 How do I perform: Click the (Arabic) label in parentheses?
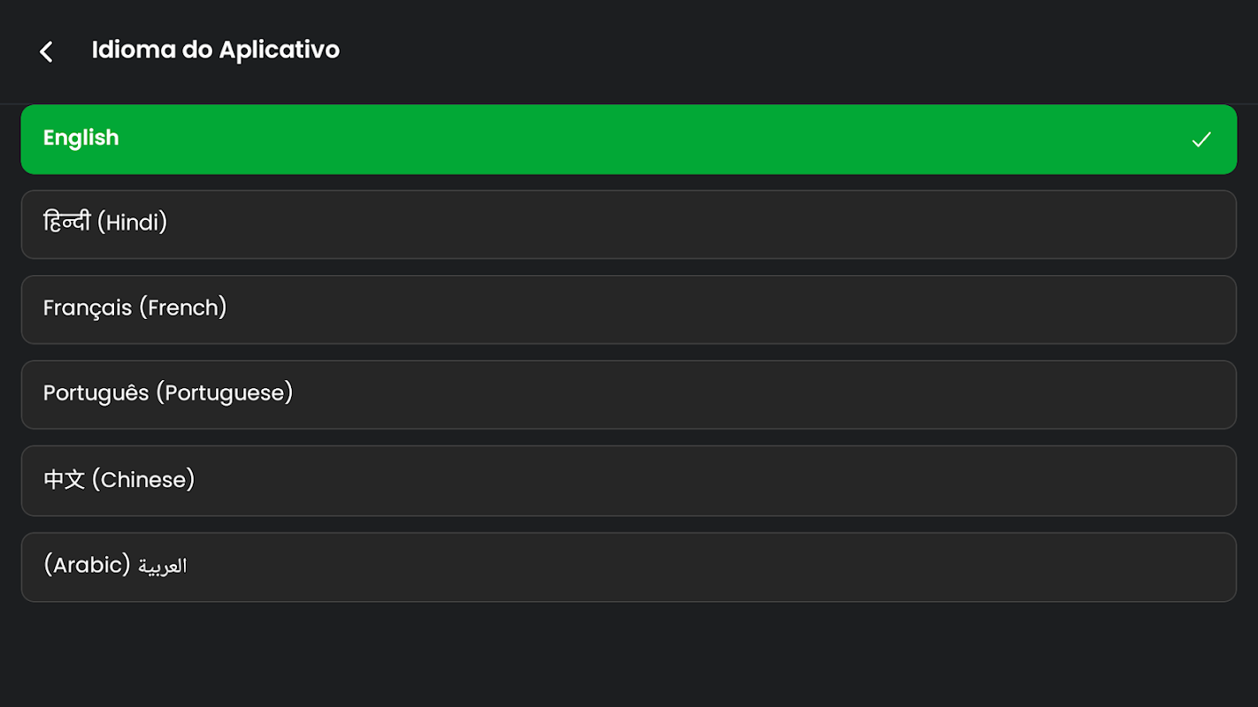(88, 565)
